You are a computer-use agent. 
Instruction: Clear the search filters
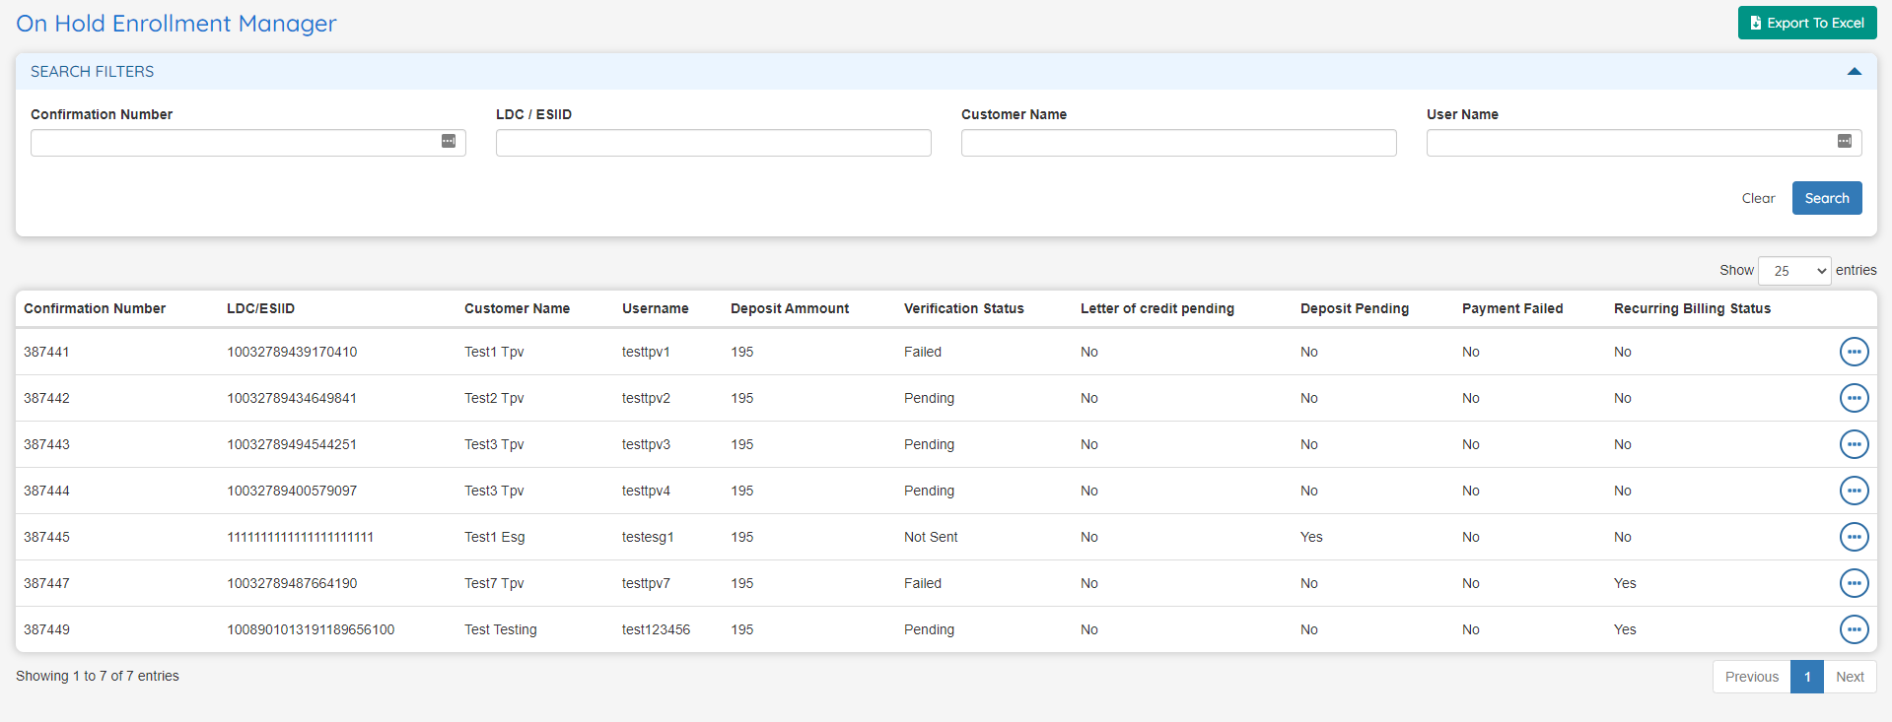pyautogui.click(x=1758, y=198)
